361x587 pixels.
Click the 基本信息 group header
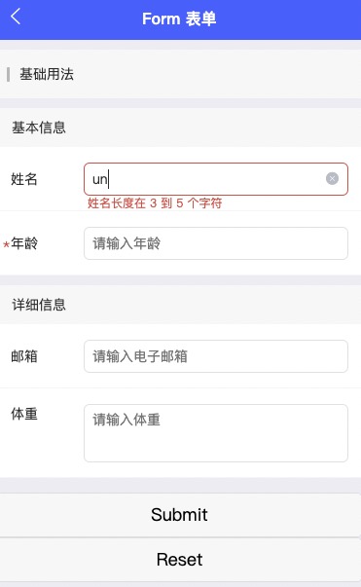tap(39, 128)
